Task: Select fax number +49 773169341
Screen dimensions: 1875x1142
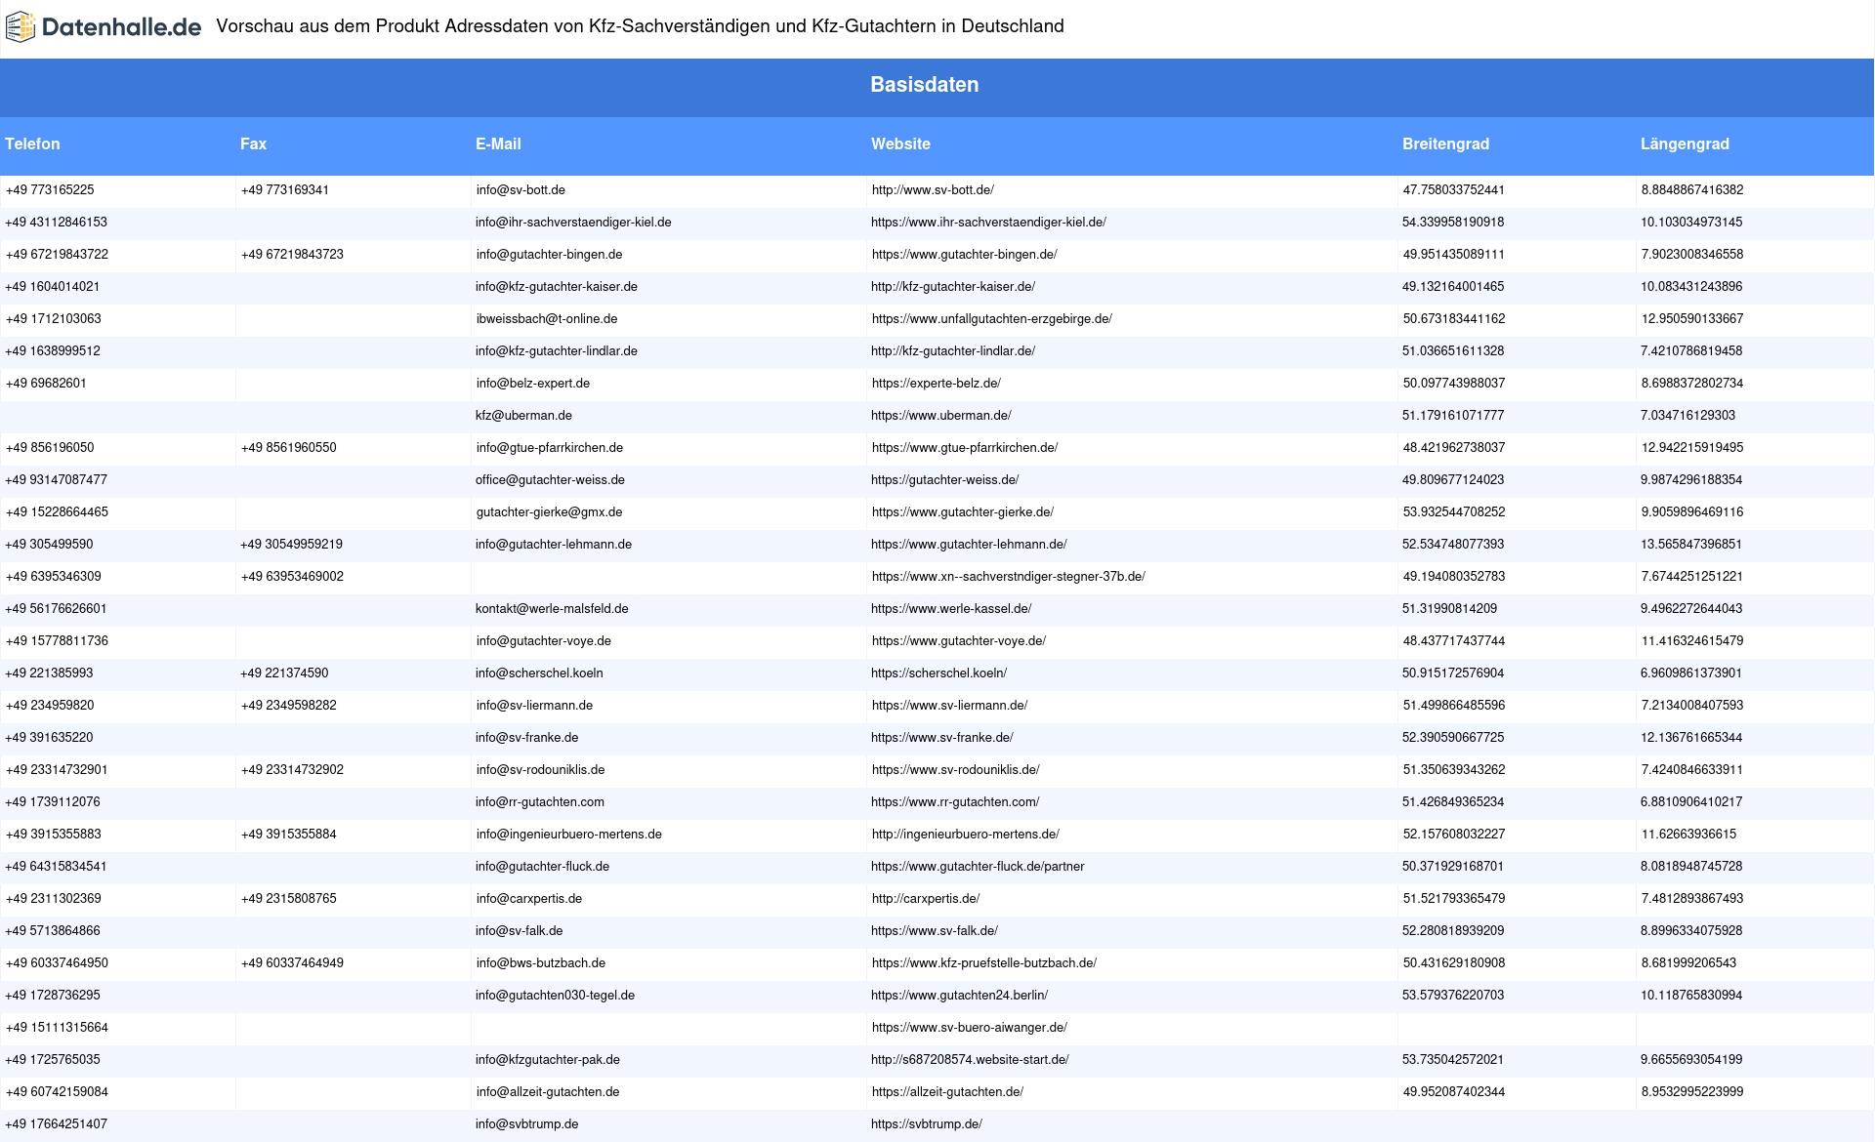Action: pyautogui.click(x=285, y=190)
